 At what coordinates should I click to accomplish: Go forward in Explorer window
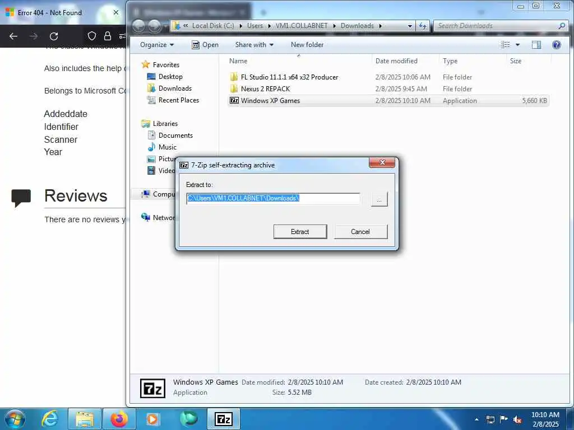click(x=154, y=26)
